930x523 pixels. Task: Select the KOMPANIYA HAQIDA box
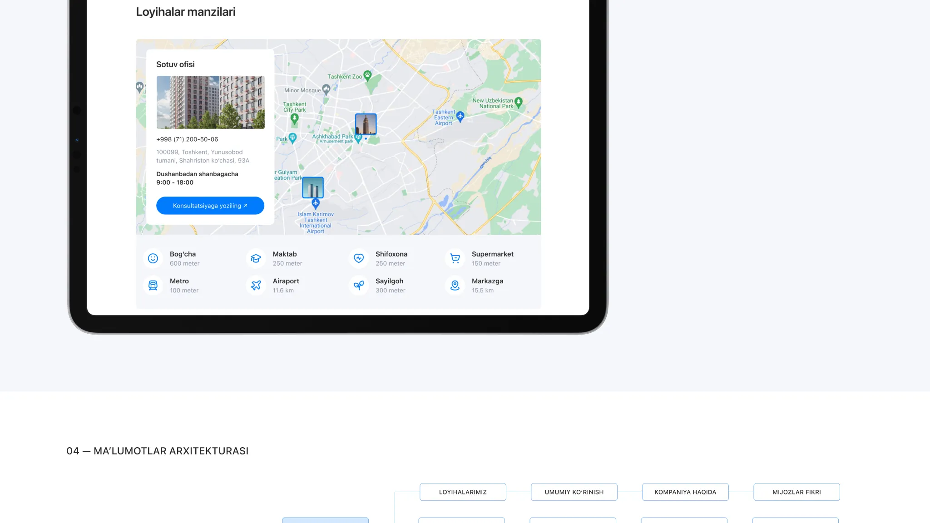click(x=685, y=492)
